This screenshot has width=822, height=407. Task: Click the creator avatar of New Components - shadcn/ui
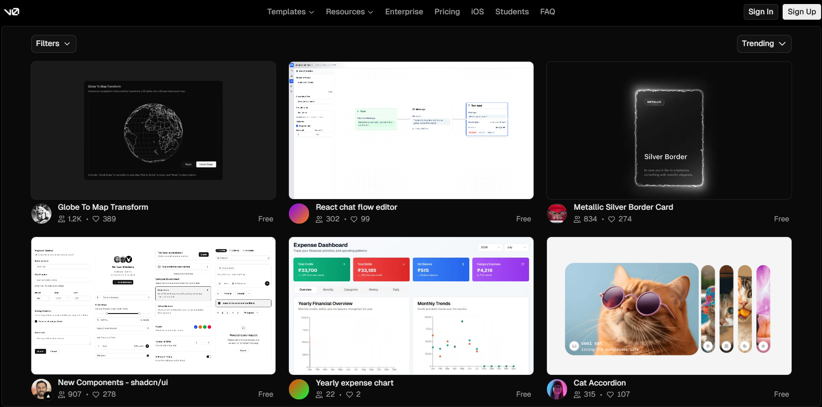pyautogui.click(x=41, y=389)
